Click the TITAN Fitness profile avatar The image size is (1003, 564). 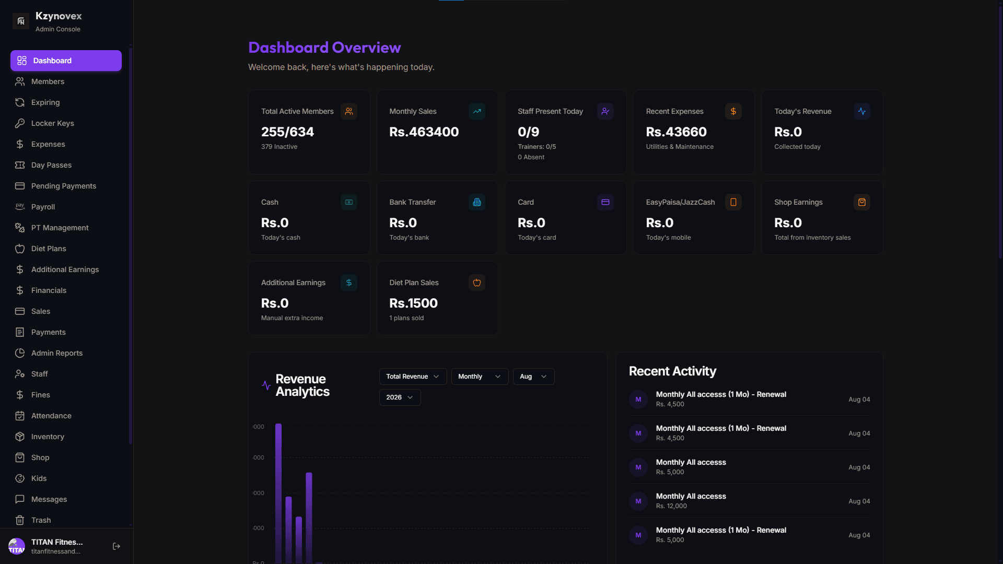click(17, 546)
